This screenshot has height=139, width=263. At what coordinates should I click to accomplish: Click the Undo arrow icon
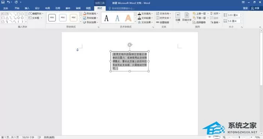[9, 2]
